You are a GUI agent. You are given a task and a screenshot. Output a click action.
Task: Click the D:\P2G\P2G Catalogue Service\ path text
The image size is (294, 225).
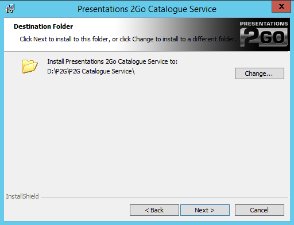click(x=91, y=71)
